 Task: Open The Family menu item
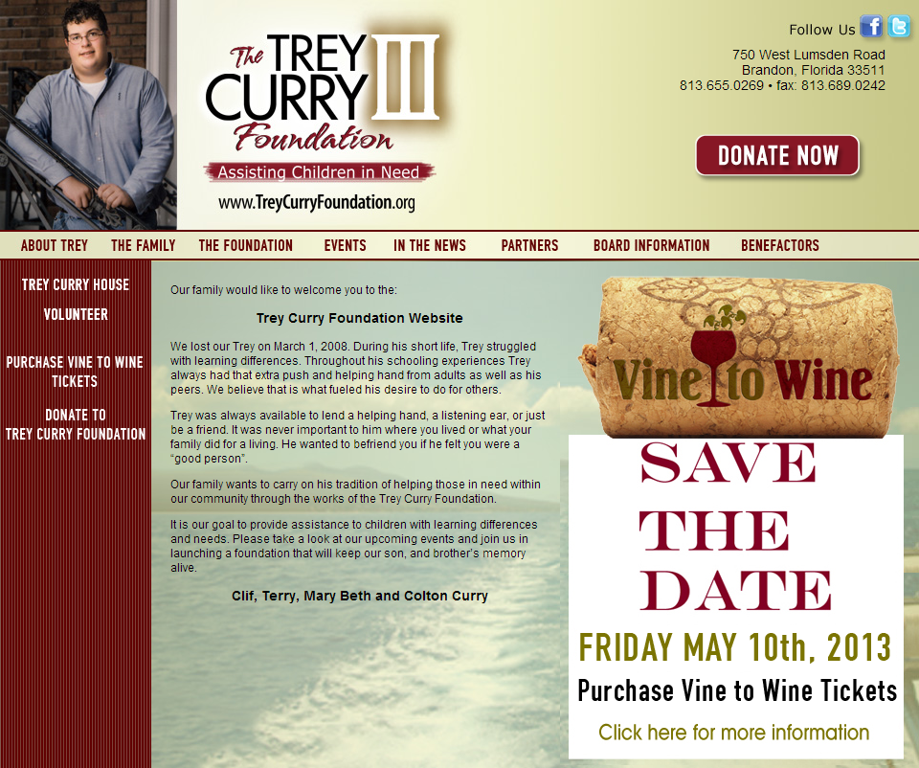143,246
